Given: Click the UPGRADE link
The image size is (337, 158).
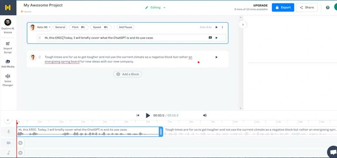Looking at the screenshot, I should click(x=260, y=6).
